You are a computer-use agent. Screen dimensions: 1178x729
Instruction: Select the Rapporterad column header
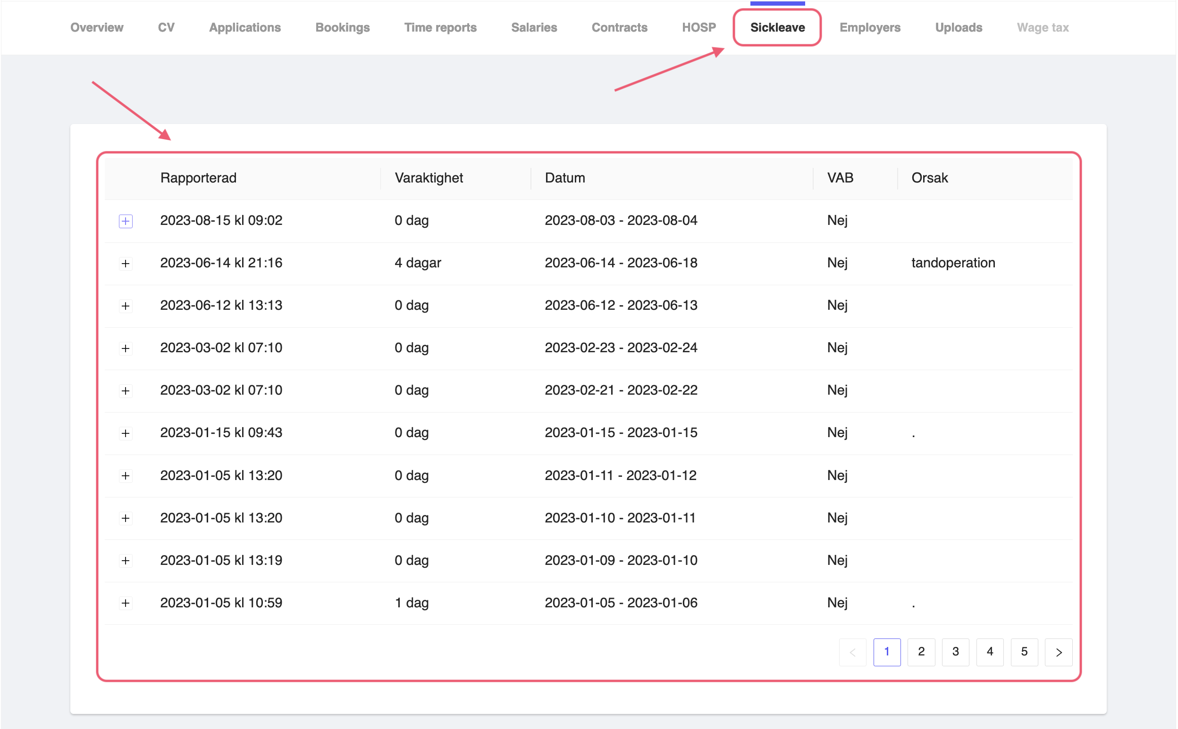(x=198, y=178)
